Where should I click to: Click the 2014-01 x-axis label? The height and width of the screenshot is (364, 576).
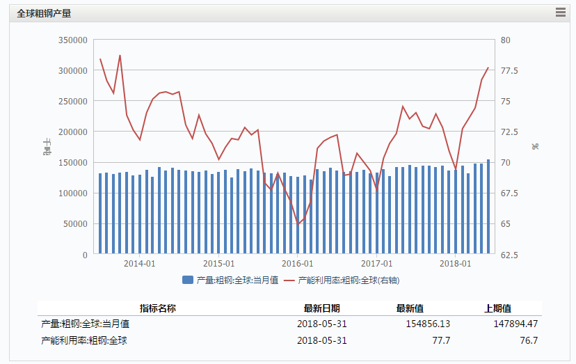point(139,264)
